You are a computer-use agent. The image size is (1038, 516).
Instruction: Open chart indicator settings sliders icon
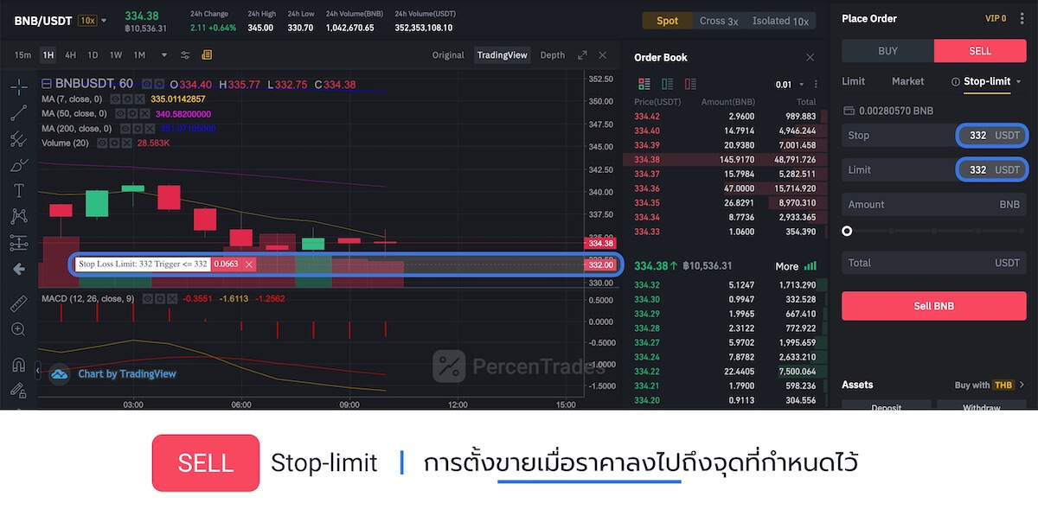click(185, 54)
